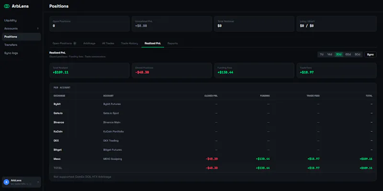Click the 'Bitget Futures' account cell
Image resolution: width=383 pixels, height=191 pixels.
tap(113, 150)
